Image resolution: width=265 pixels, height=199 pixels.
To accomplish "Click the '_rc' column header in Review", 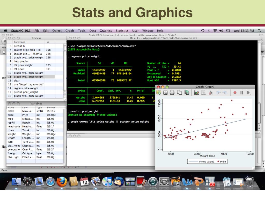I will click(x=50, y=42).
